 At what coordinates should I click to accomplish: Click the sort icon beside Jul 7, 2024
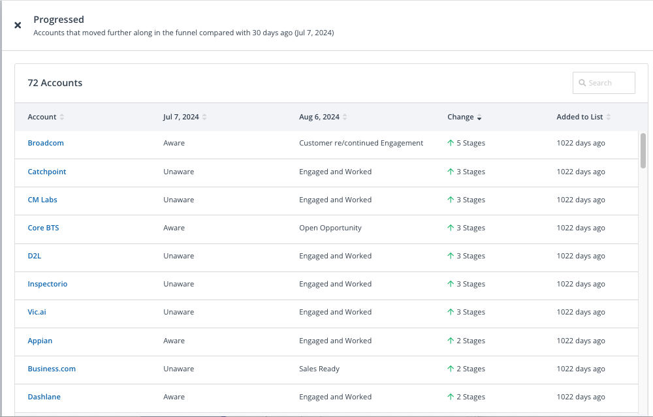(x=204, y=117)
